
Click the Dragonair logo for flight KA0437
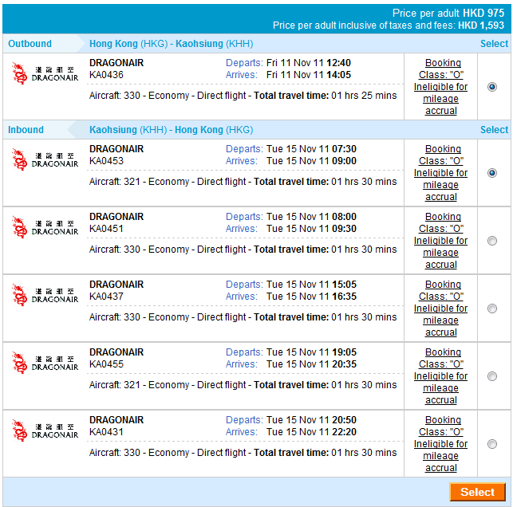[x=45, y=295]
